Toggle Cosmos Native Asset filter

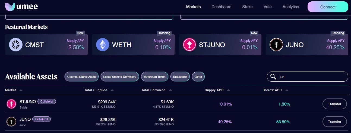click(81, 77)
